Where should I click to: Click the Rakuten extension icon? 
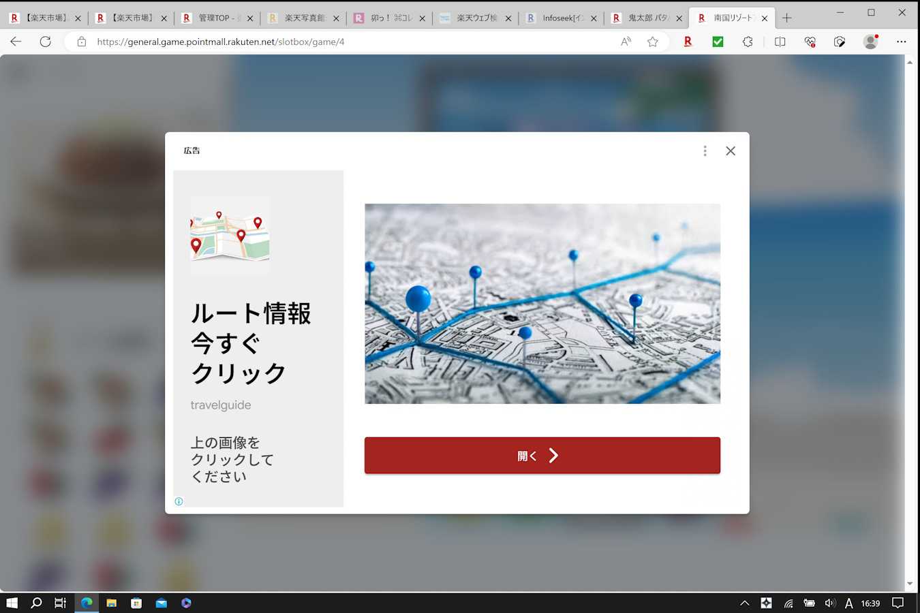point(688,42)
